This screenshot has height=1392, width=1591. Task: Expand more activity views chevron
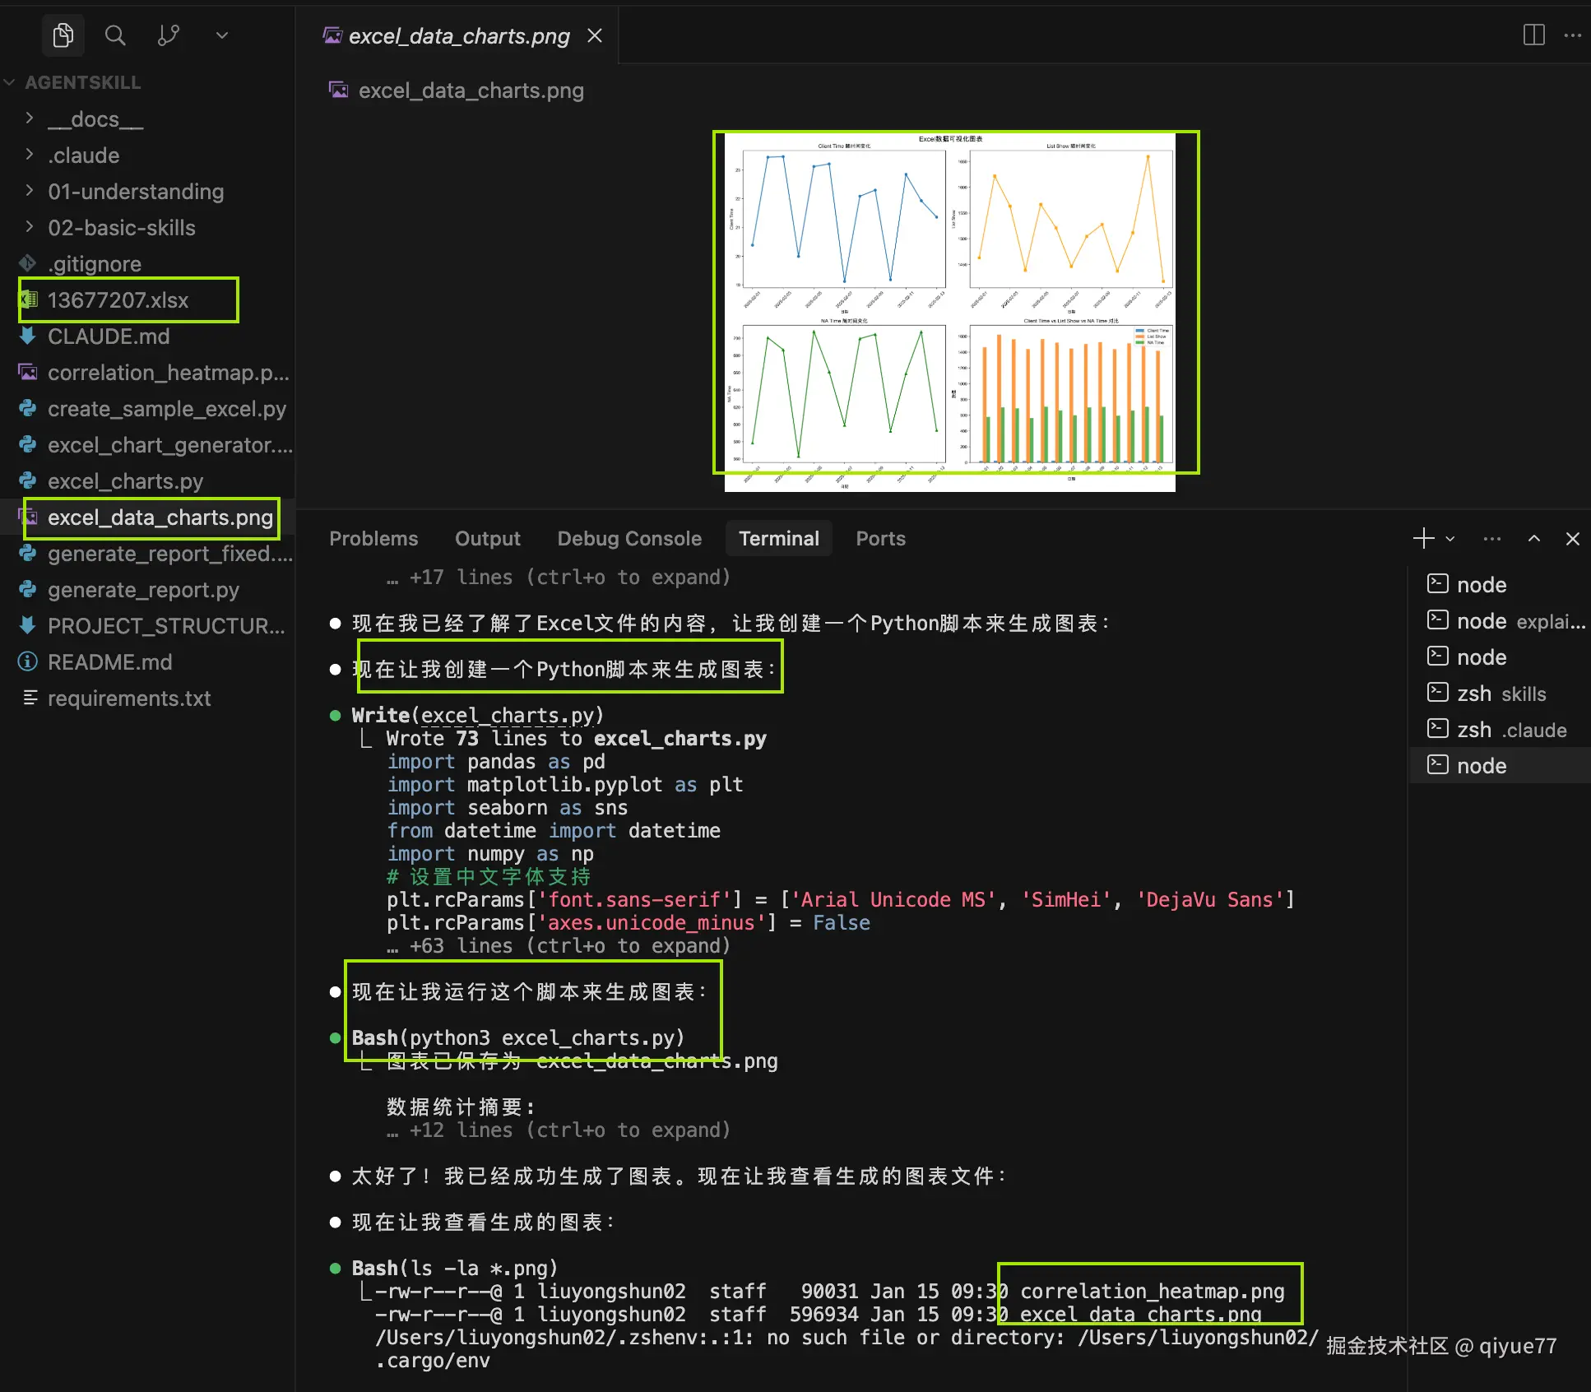pos(221,35)
